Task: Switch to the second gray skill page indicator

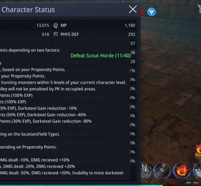Action: (x=196, y=183)
